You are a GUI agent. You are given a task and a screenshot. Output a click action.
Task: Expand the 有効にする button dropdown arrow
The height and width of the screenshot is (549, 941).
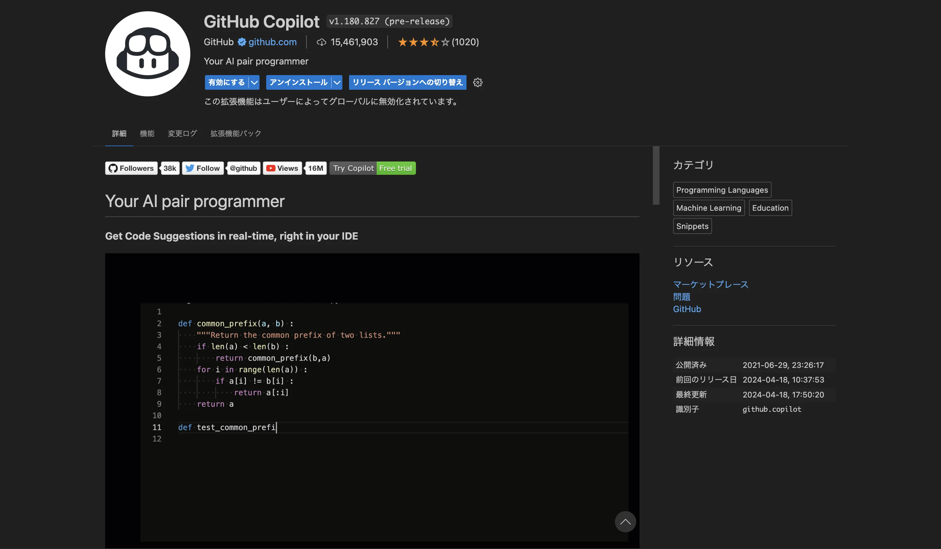(x=254, y=82)
